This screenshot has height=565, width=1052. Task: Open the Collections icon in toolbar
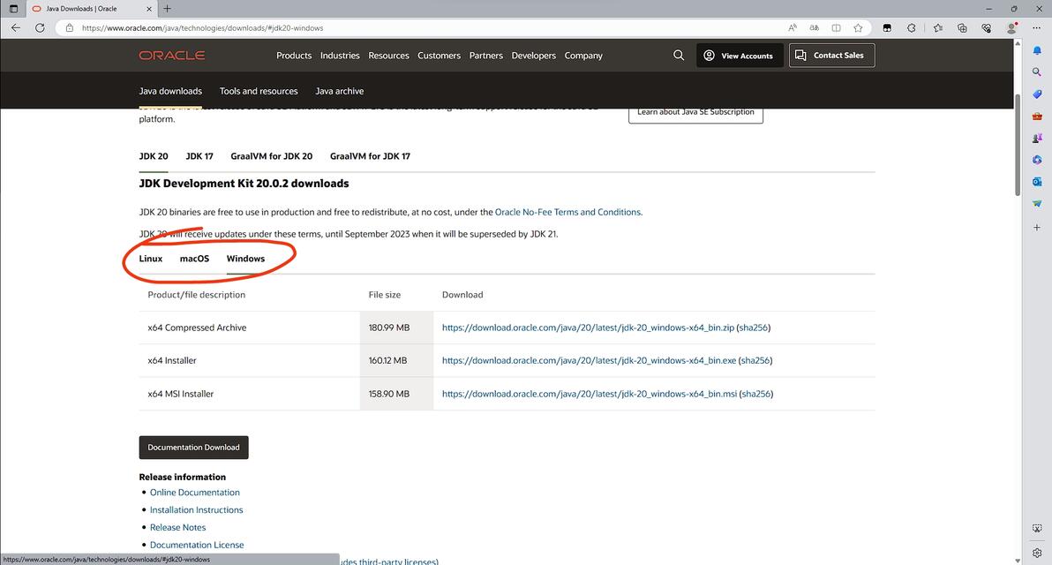coord(962,28)
